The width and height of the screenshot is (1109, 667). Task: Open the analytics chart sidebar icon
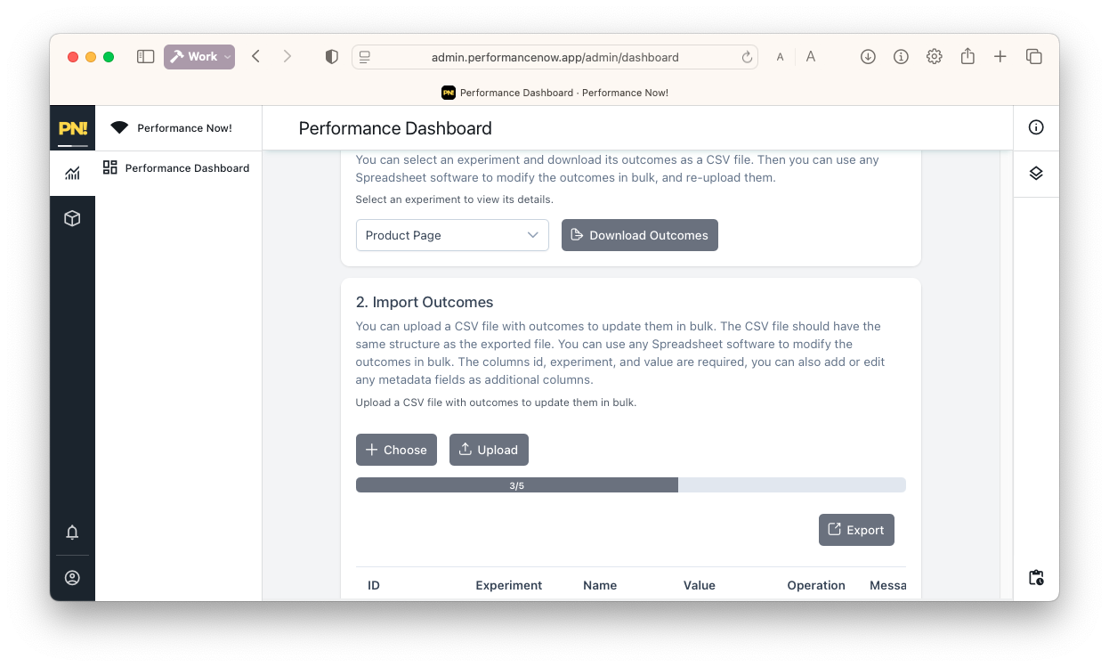[73, 174]
